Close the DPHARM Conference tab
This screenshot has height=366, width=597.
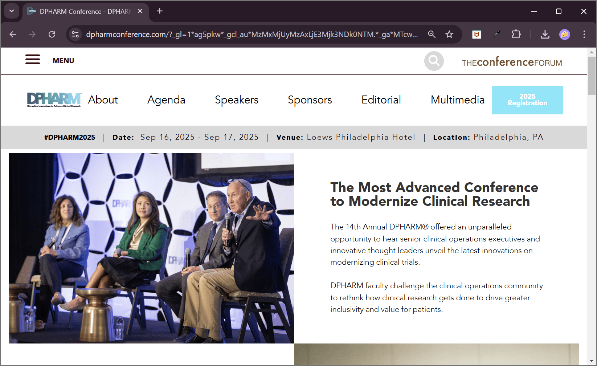[140, 11]
